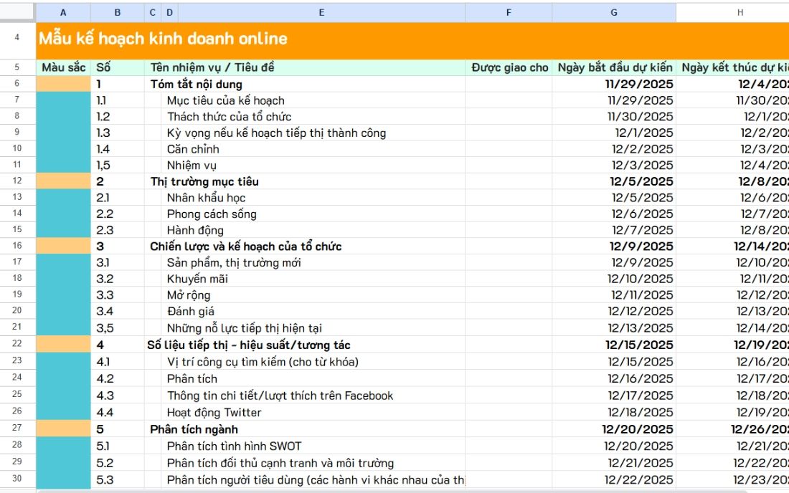789x493 pixels.
Task: Click empty 'Được giao cho' cell in row 12
Action: (509, 181)
